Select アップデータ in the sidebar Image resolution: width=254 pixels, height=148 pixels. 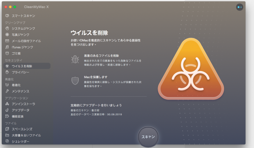click(20, 110)
